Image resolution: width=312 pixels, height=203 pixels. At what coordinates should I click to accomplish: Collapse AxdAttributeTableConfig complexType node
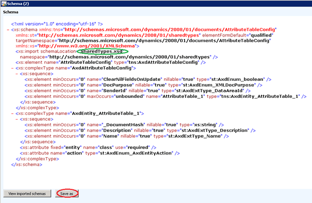[12, 68]
